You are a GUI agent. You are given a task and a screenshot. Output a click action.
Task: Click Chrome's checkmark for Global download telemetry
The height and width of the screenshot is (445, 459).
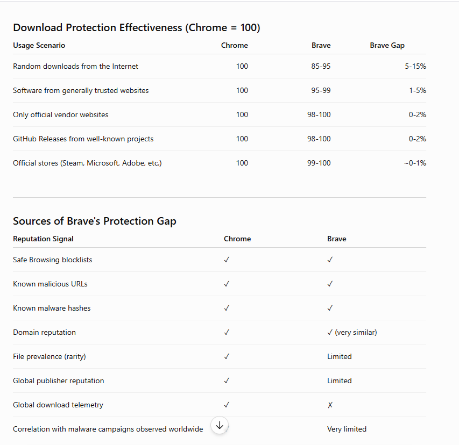click(x=227, y=405)
